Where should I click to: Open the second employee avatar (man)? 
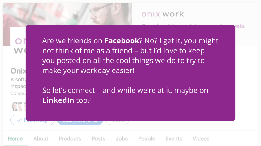(21, 106)
